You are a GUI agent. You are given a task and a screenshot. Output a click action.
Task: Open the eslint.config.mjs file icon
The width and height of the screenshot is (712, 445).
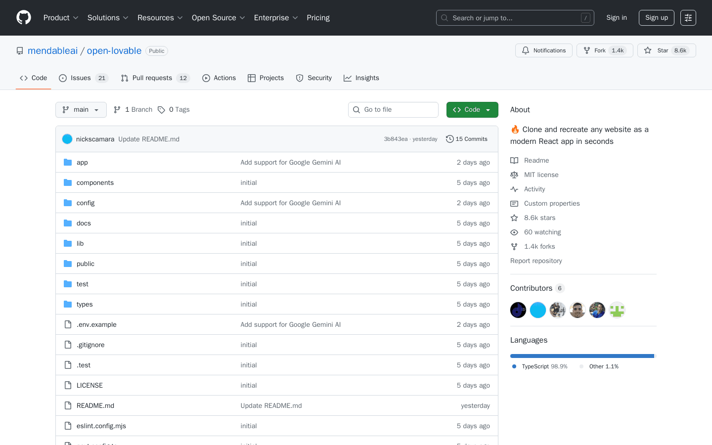tap(68, 426)
